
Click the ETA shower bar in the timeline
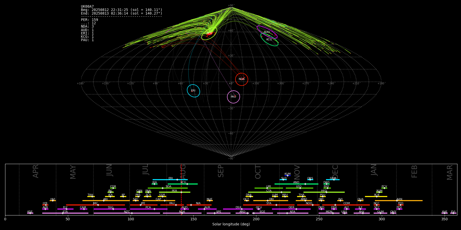65,213
